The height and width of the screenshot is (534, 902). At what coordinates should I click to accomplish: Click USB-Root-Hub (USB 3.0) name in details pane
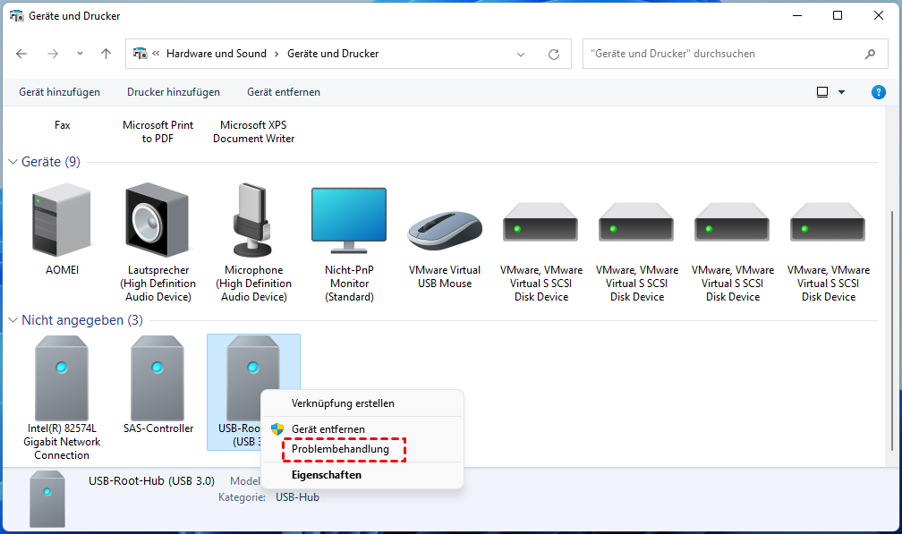[x=151, y=480]
